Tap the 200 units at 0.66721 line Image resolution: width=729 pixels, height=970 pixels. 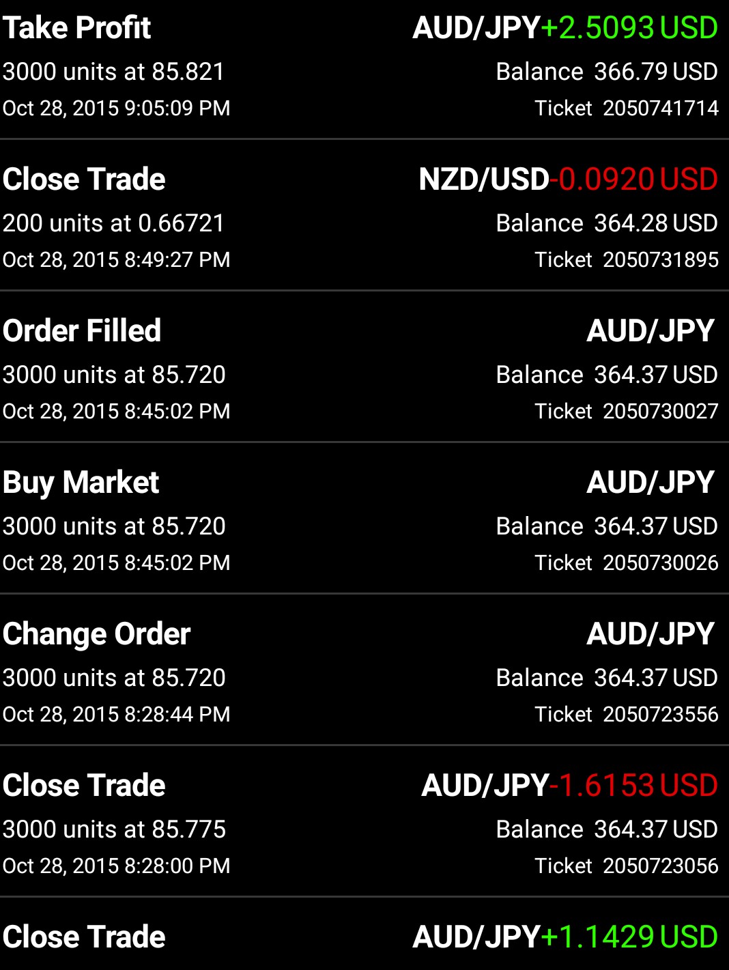(114, 223)
